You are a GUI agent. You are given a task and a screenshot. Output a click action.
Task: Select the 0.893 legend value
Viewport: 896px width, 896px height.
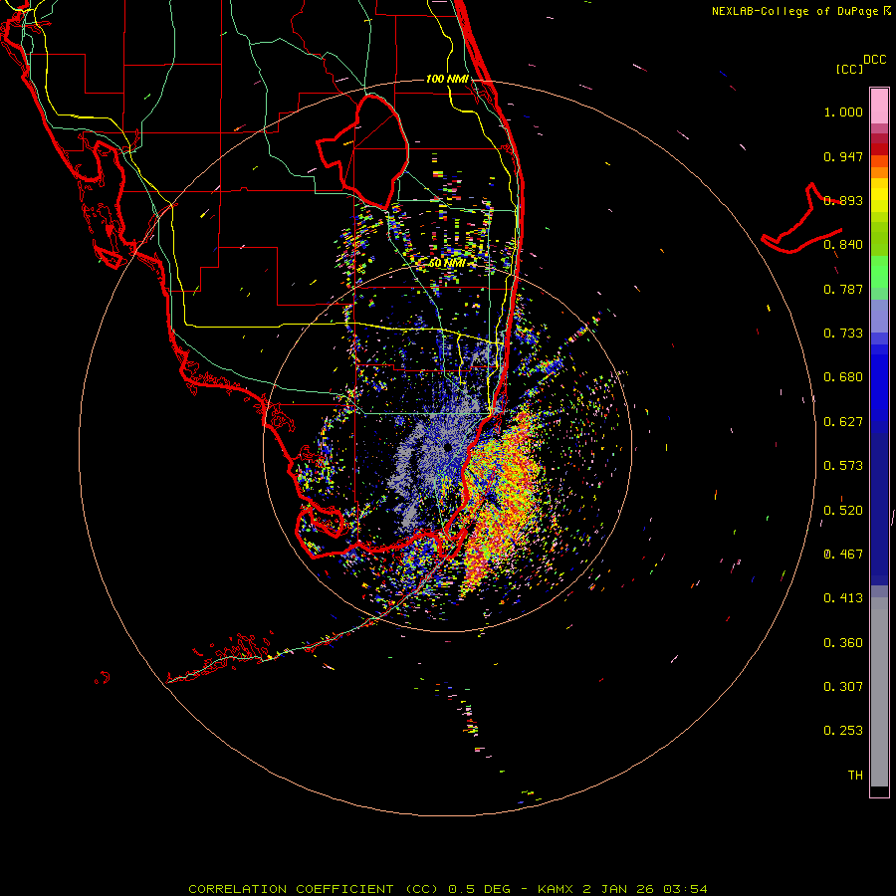pos(843,200)
